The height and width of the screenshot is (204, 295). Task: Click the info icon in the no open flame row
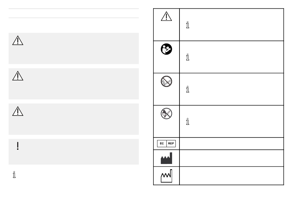188,122
